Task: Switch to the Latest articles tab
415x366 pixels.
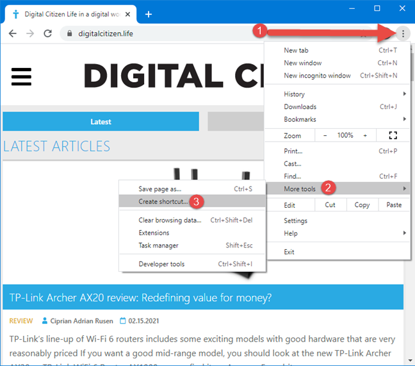Action: coord(101,122)
